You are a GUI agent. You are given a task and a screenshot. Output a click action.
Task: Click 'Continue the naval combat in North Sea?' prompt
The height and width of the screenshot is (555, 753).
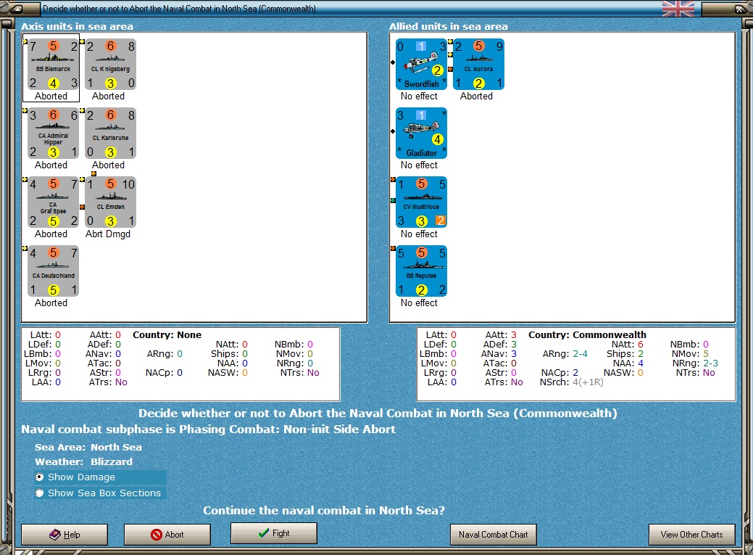(324, 510)
